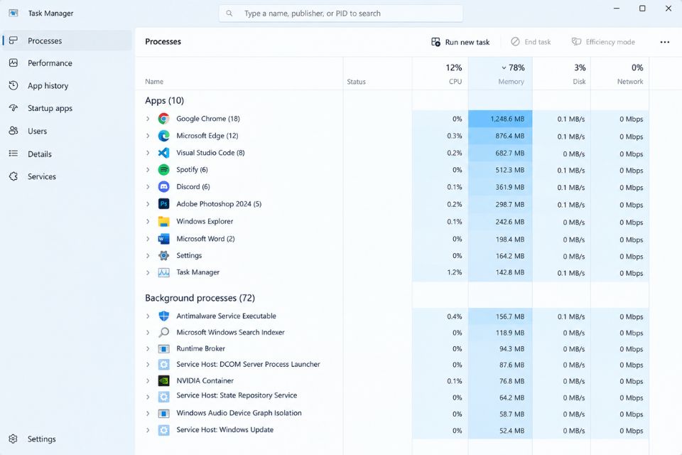This screenshot has height=455, width=682.
Task: Click the Task Manager CPU value 1.2%
Action: (455, 272)
